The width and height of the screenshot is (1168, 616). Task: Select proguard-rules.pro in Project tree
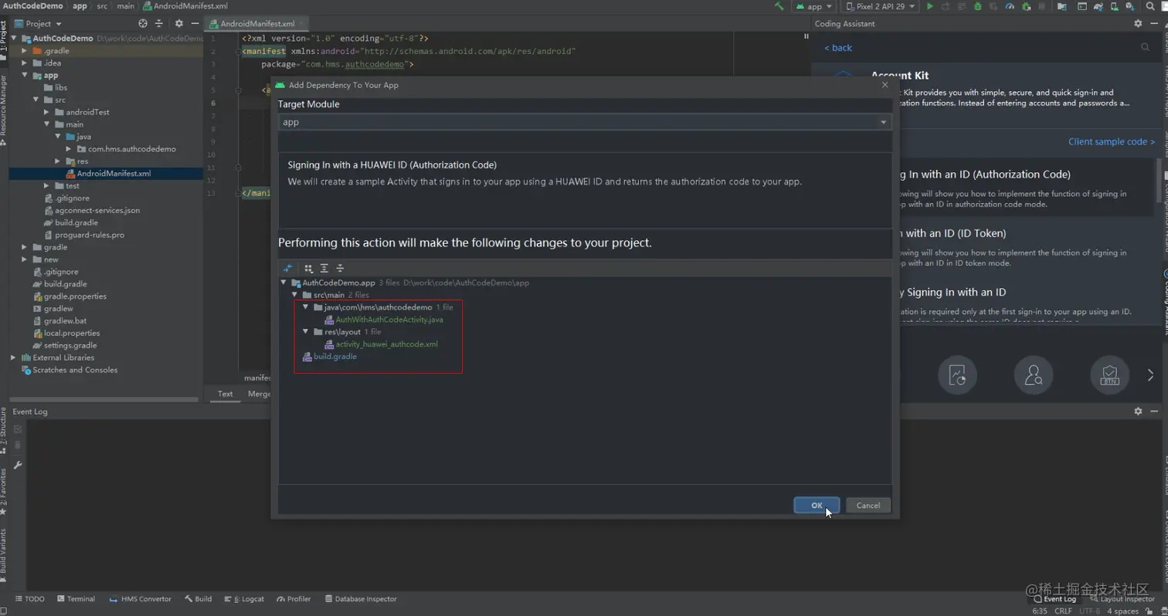[x=84, y=235]
